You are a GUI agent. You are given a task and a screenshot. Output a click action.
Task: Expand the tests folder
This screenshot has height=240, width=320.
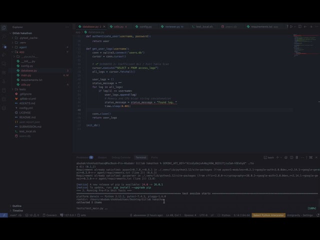pyautogui.click(x=22, y=89)
